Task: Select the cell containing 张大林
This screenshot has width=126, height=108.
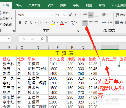Action: click(x=9, y=64)
